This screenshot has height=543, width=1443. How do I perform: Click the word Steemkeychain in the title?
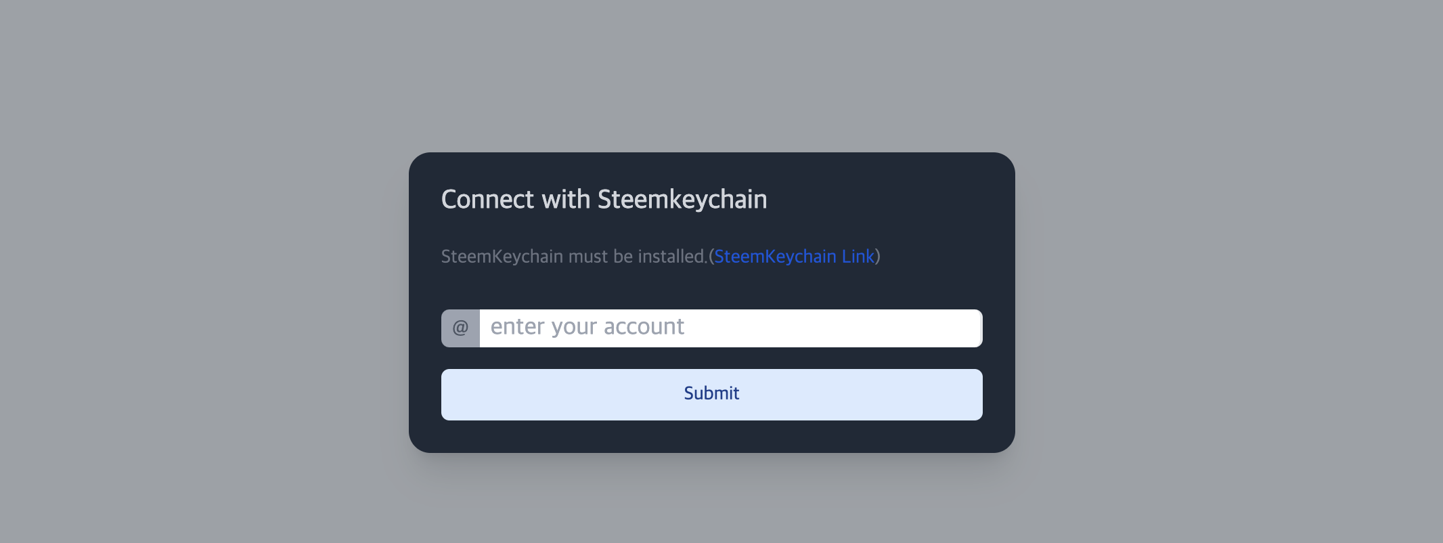(682, 200)
